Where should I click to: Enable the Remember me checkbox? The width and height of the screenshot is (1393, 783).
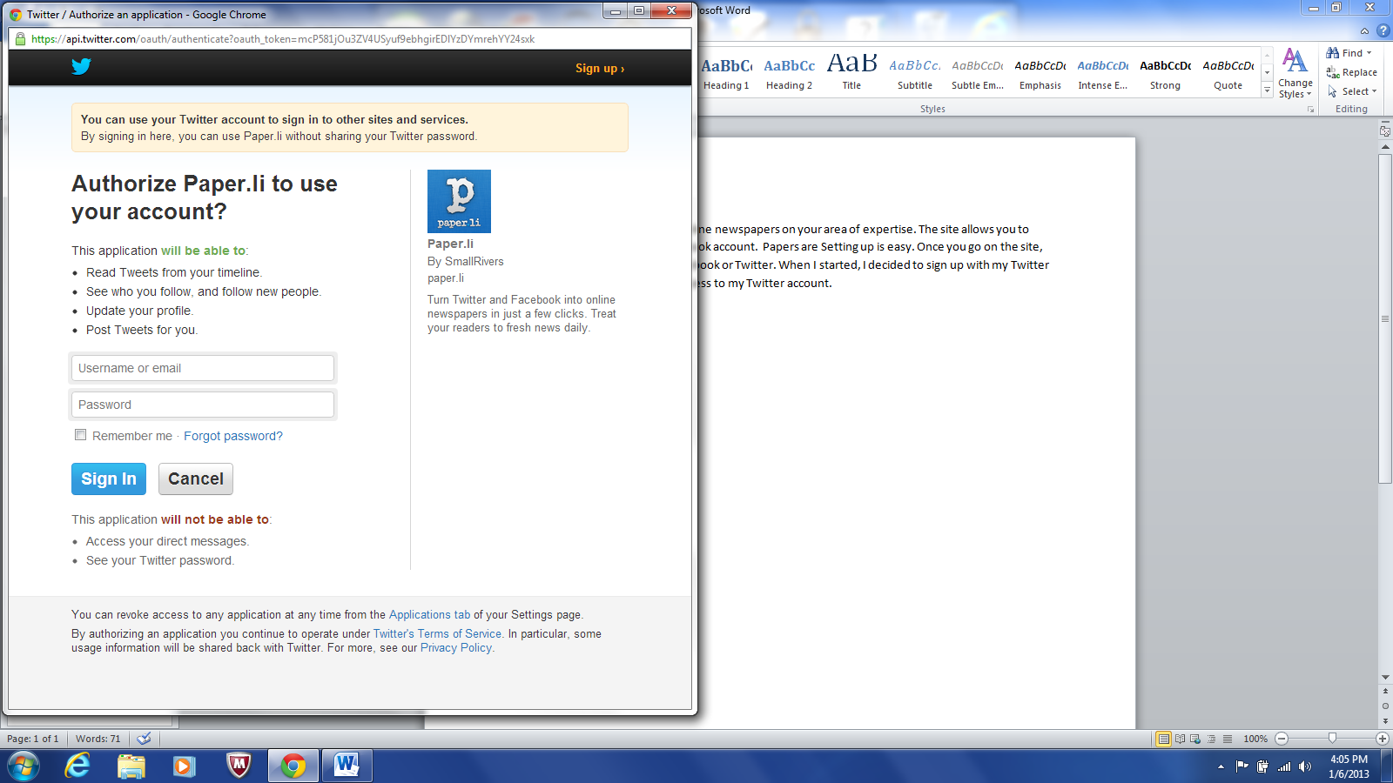click(x=81, y=435)
